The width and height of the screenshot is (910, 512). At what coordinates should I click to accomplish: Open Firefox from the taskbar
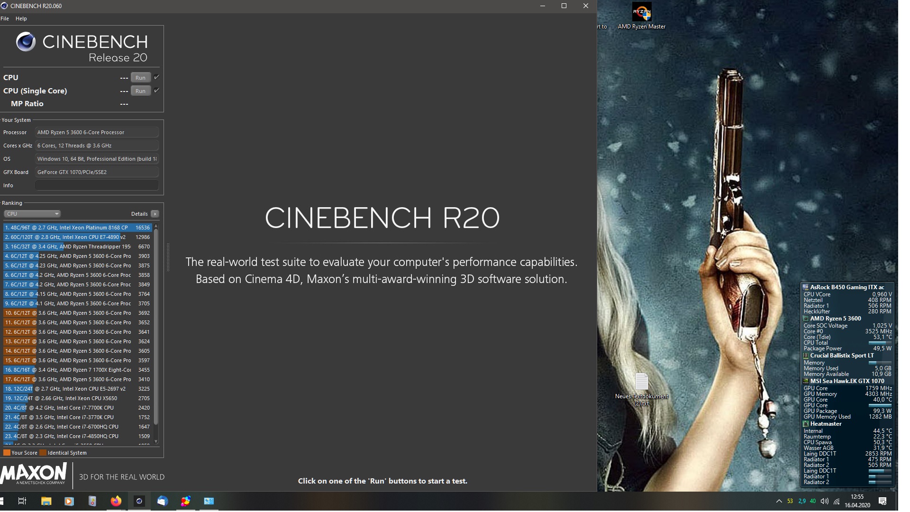[116, 501]
